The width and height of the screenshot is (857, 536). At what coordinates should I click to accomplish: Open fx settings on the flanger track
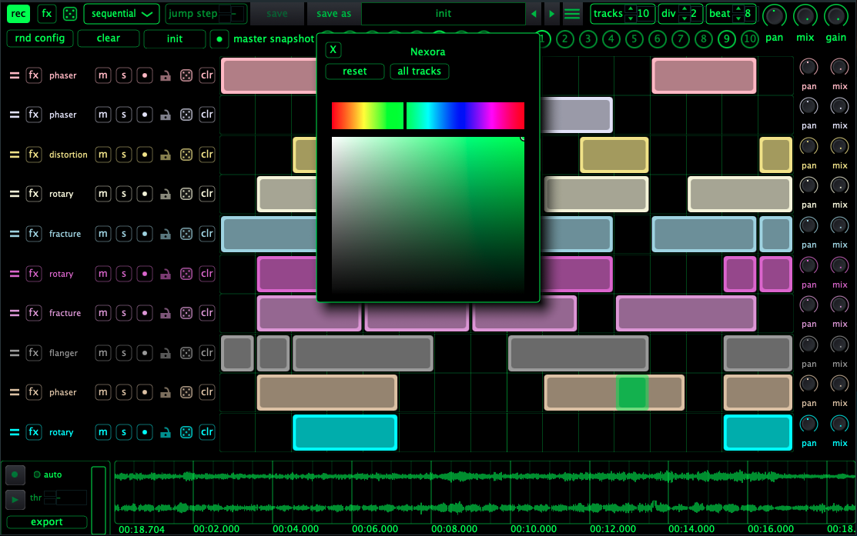(x=33, y=352)
